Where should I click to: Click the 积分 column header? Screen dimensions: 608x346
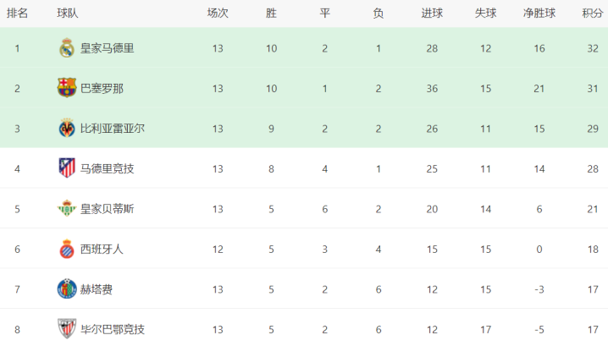(592, 13)
